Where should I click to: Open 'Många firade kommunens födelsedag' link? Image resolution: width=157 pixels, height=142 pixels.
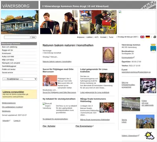coord(95,120)
